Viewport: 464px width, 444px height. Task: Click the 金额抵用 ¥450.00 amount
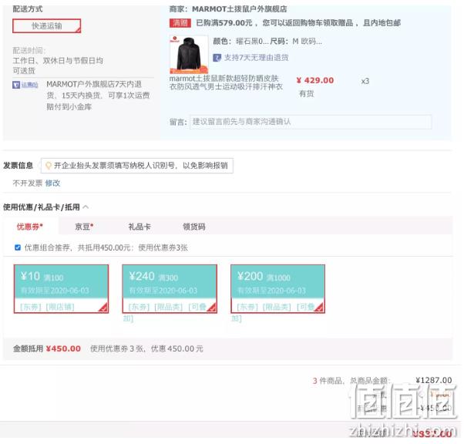coord(63,348)
